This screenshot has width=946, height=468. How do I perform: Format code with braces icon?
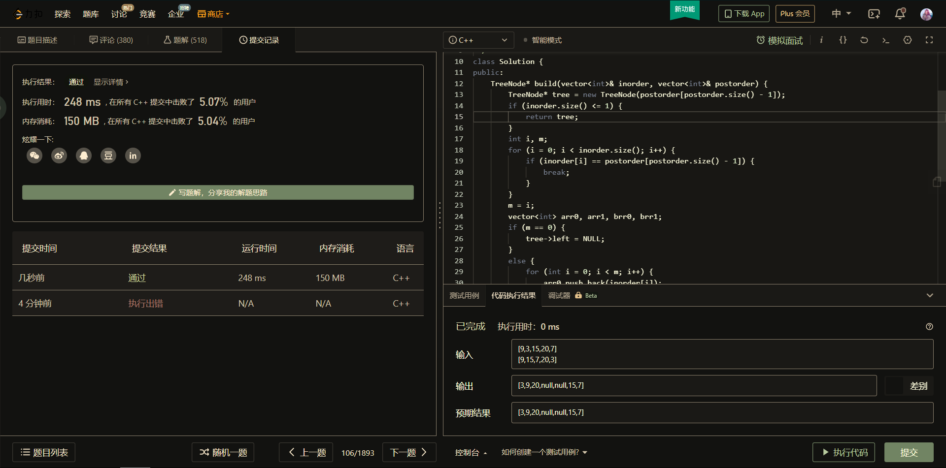click(x=843, y=40)
